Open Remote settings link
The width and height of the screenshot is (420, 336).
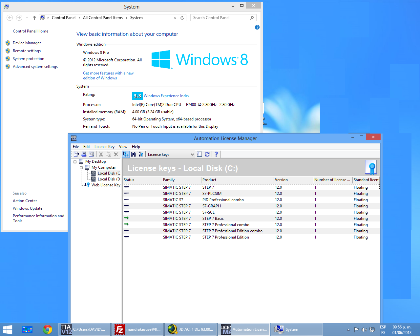click(27, 51)
